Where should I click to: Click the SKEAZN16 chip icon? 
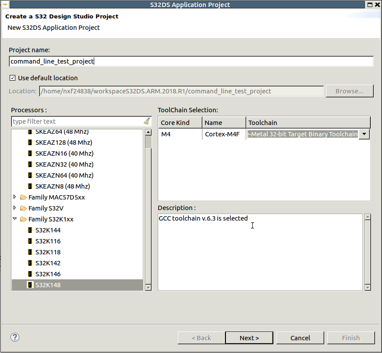coord(30,153)
